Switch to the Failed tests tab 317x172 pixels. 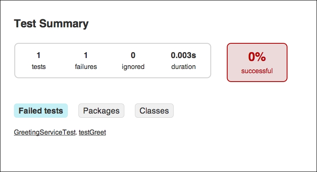[x=41, y=111]
